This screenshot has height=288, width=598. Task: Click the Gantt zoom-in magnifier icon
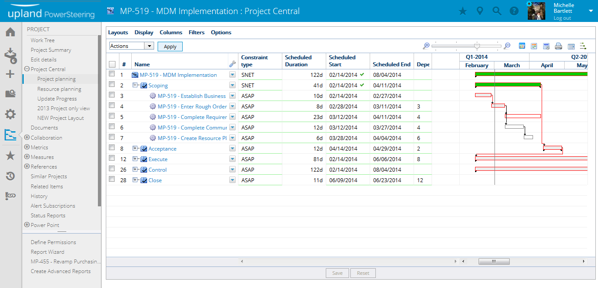(426, 46)
